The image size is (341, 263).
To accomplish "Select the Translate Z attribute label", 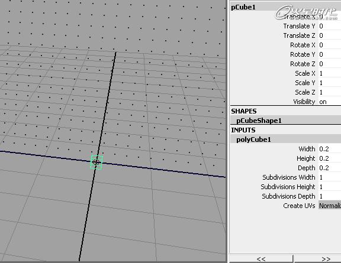I will (299, 35).
